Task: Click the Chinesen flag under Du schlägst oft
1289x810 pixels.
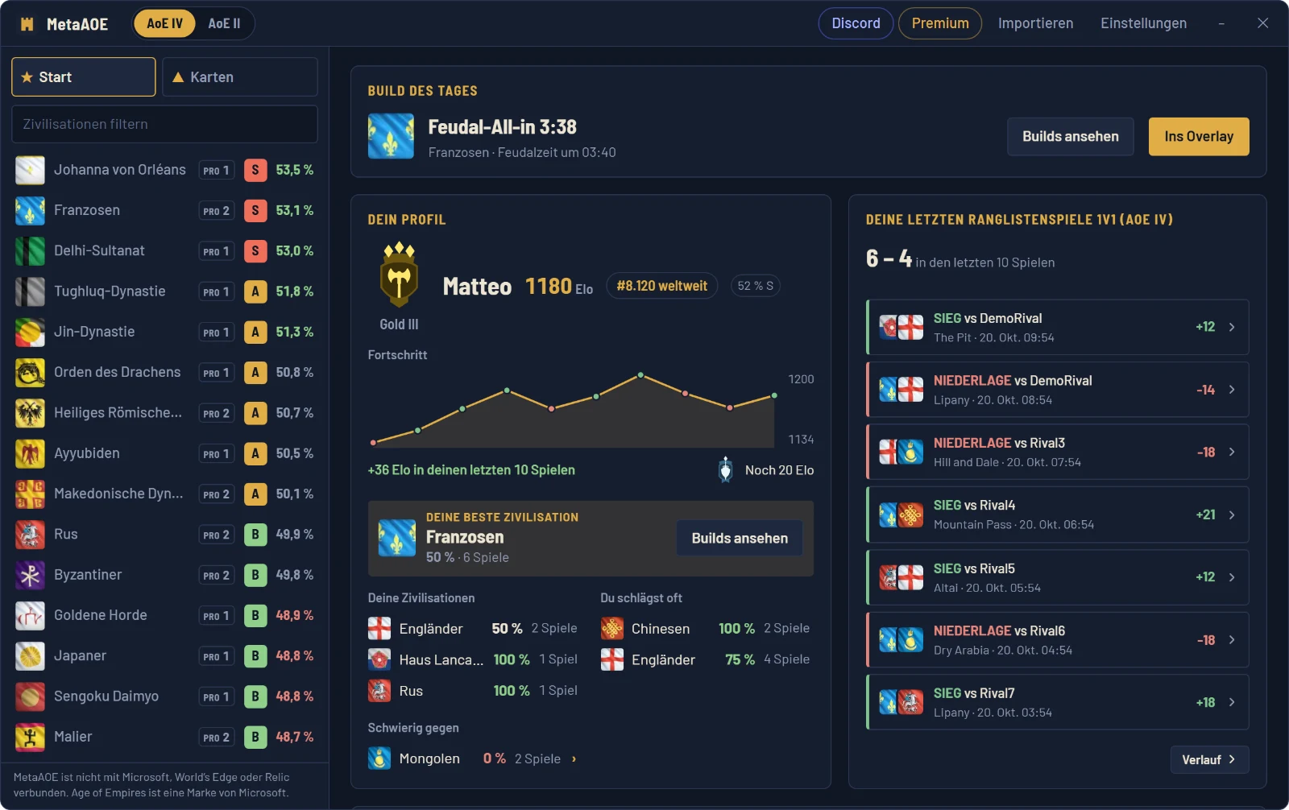Action: click(x=612, y=628)
